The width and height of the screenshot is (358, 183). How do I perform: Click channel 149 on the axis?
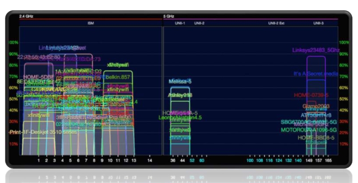click(x=309, y=161)
